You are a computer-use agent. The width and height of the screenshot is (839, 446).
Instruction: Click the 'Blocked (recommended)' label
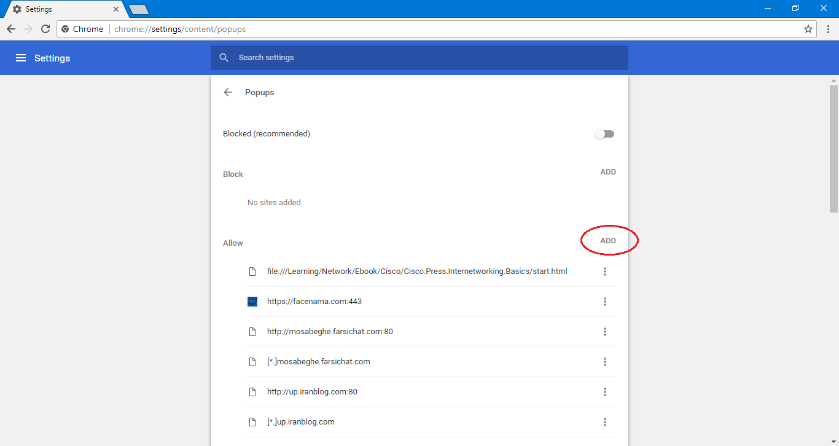pyautogui.click(x=267, y=134)
